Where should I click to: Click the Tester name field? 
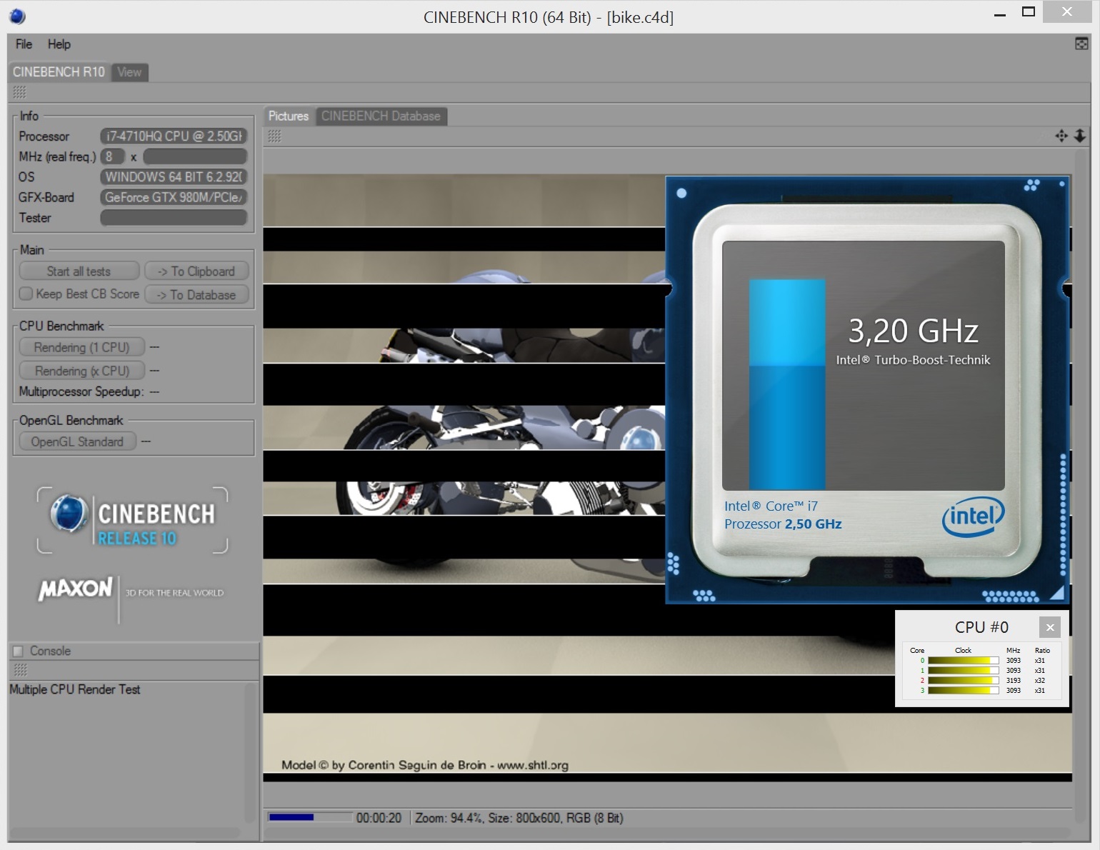(174, 218)
